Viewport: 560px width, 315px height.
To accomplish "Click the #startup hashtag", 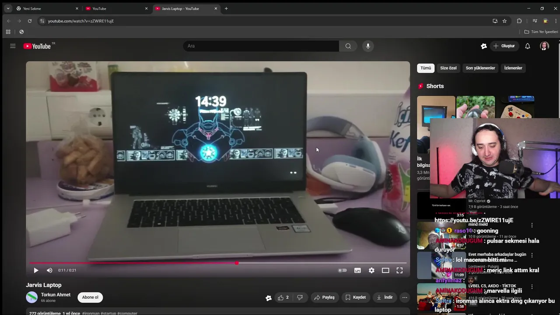I will point(108,313).
